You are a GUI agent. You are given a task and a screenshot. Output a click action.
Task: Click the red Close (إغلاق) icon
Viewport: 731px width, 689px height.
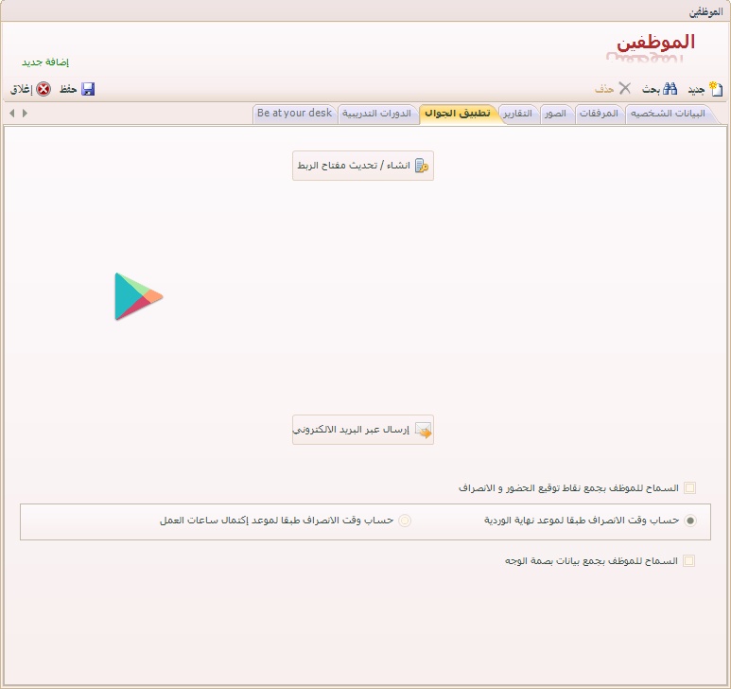coord(44,89)
